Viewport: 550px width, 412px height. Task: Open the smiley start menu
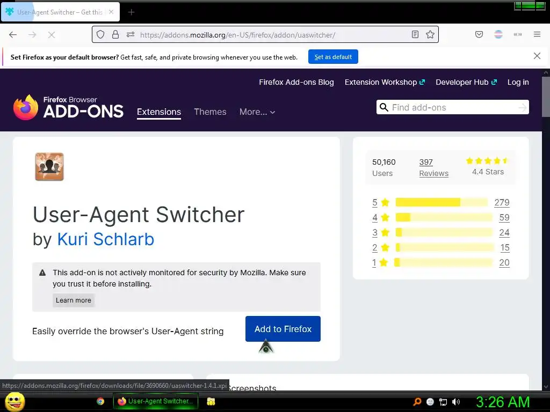click(15, 402)
